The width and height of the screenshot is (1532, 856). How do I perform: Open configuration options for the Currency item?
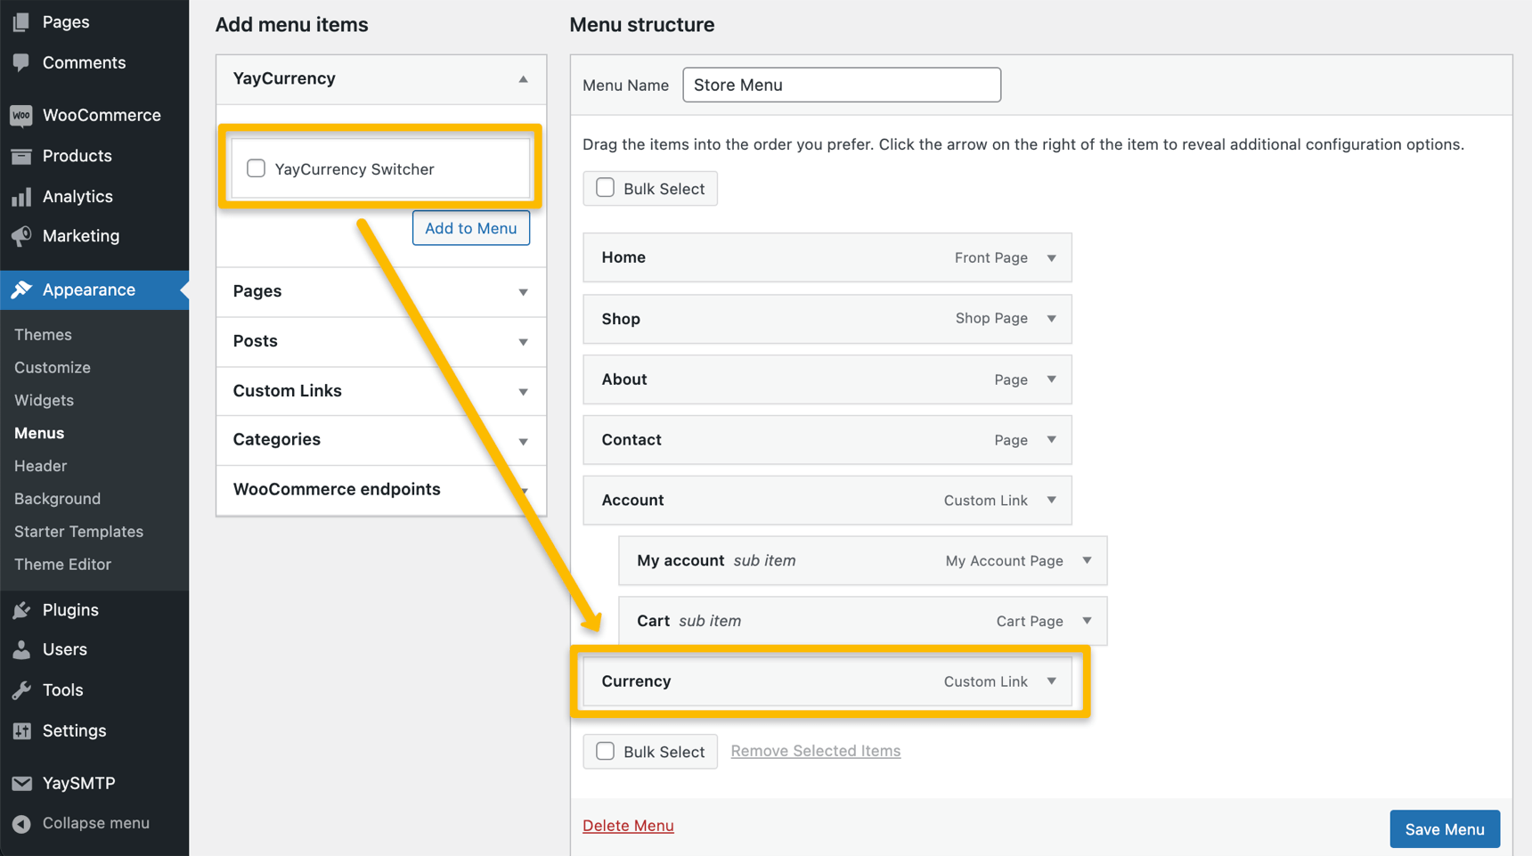[x=1052, y=681]
